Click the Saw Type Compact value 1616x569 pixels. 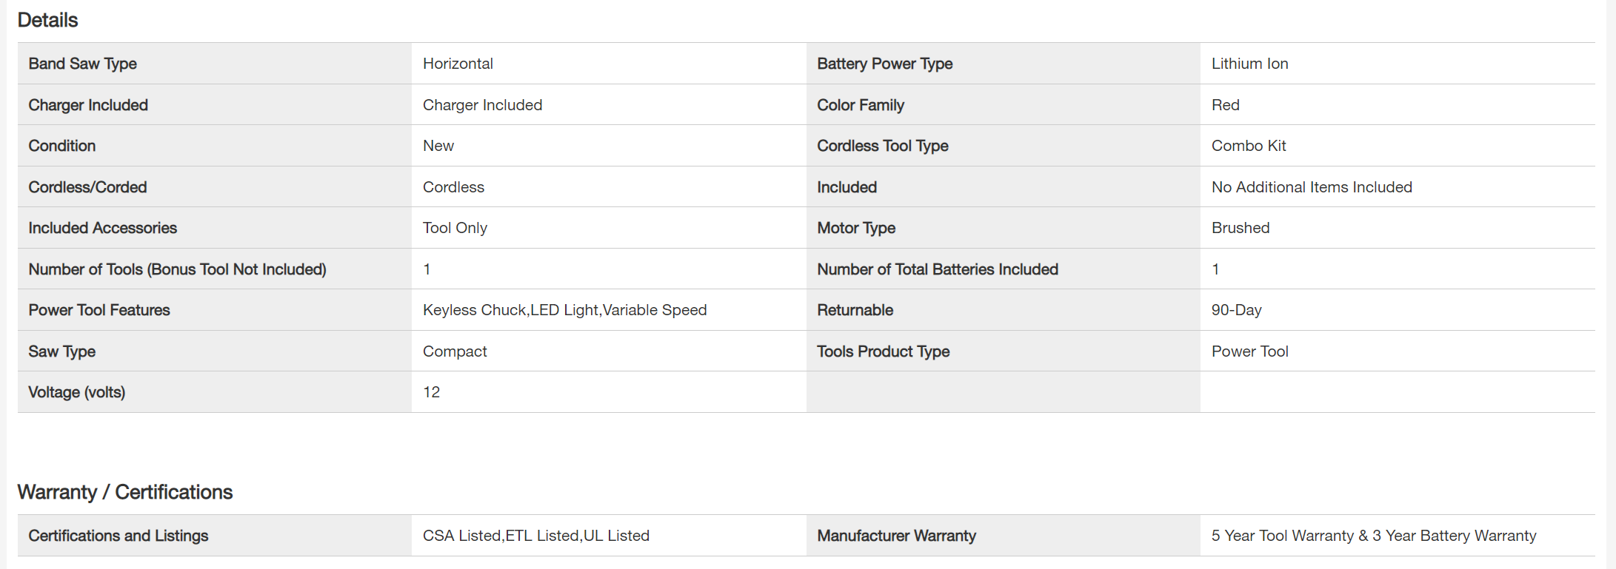(x=455, y=351)
